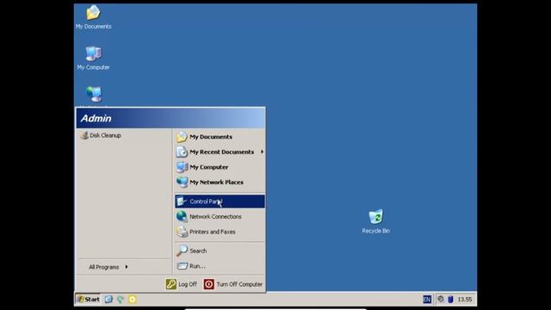Open the Run... dialog
This screenshot has width=551, height=310.
[x=220, y=266]
